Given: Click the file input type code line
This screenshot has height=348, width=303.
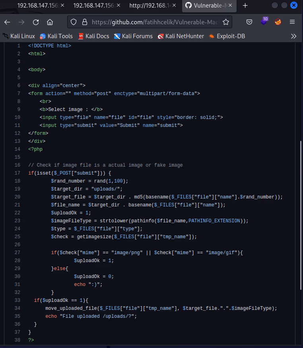Looking at the screenshot, I should [131, 117].
